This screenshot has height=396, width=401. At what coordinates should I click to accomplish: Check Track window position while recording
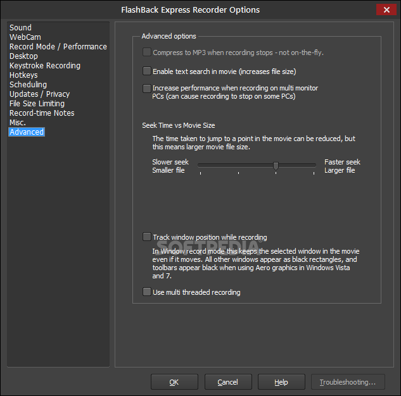[147, 237]
